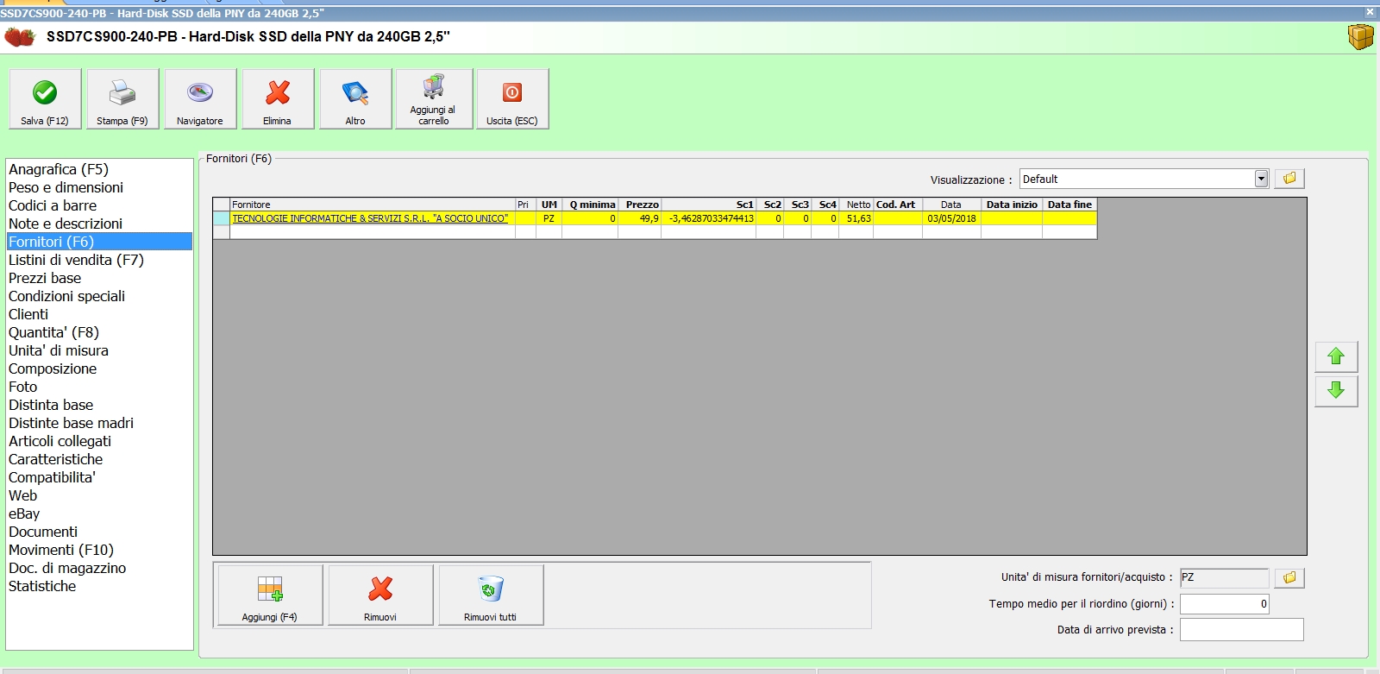The image size is (1380, 674).
Task: Click the Stampa (F9) printer button
Action: tap(122, 99)
